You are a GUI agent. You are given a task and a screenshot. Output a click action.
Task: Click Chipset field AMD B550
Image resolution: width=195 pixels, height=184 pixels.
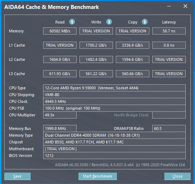click(114, 142)
